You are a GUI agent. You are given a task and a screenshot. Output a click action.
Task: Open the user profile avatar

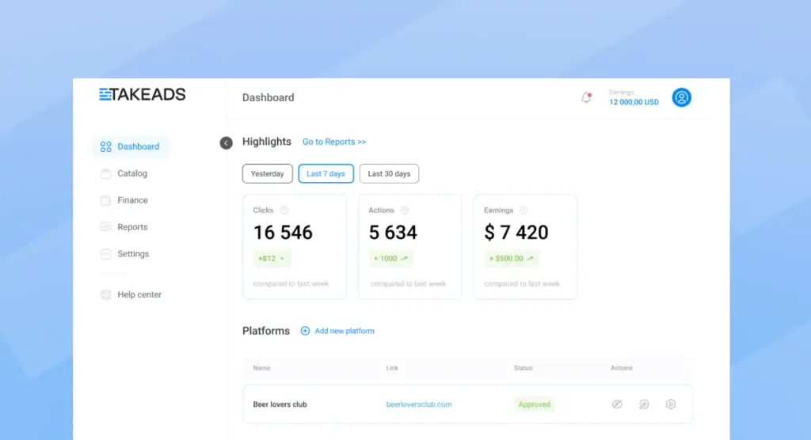click(681, 97)
